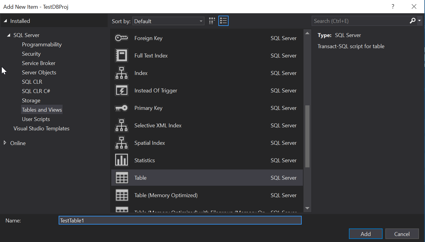Open the Sort by dropdown
This screenshot has width=425, height=242.
[168, 21]
